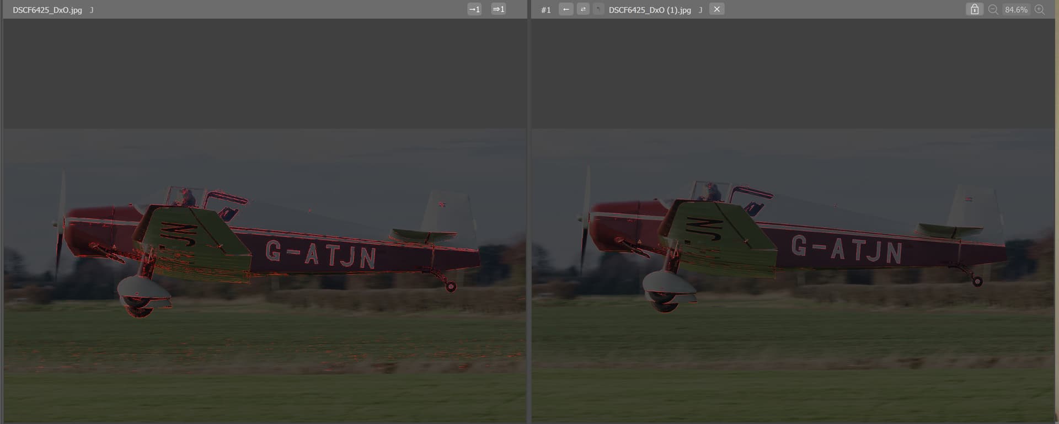Viewport: 1059px width, 424px height.
Task: Click the J indicator after DSCF6425_DxO (1).jpg
Action: pos(700,10)
